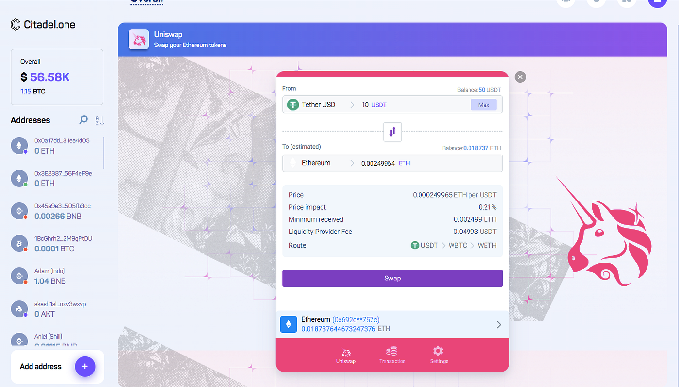Click the Max button

click(x=484, y=105)
